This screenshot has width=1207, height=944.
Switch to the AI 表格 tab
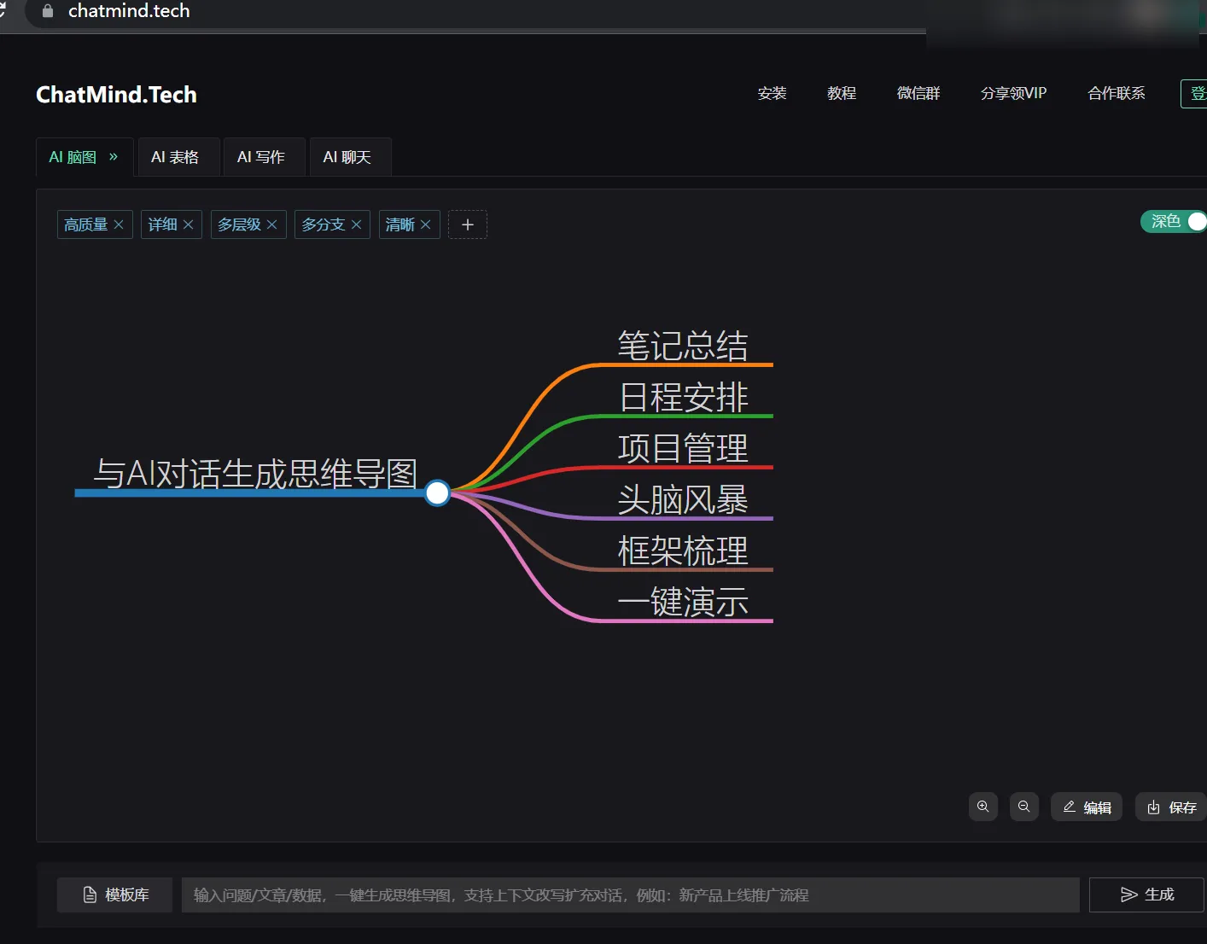[178, 157]
